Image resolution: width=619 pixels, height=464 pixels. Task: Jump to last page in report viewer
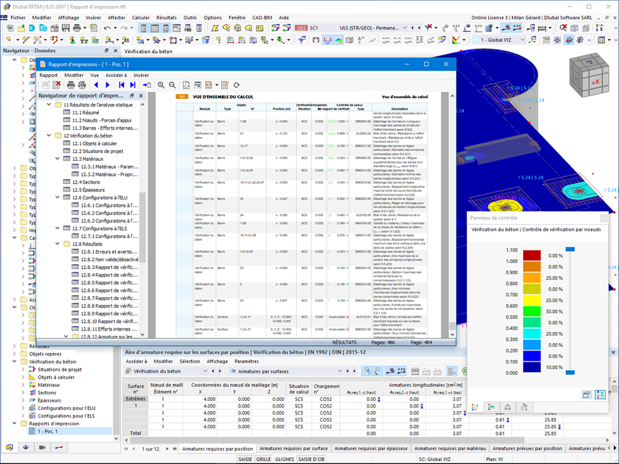click(133, 85)
